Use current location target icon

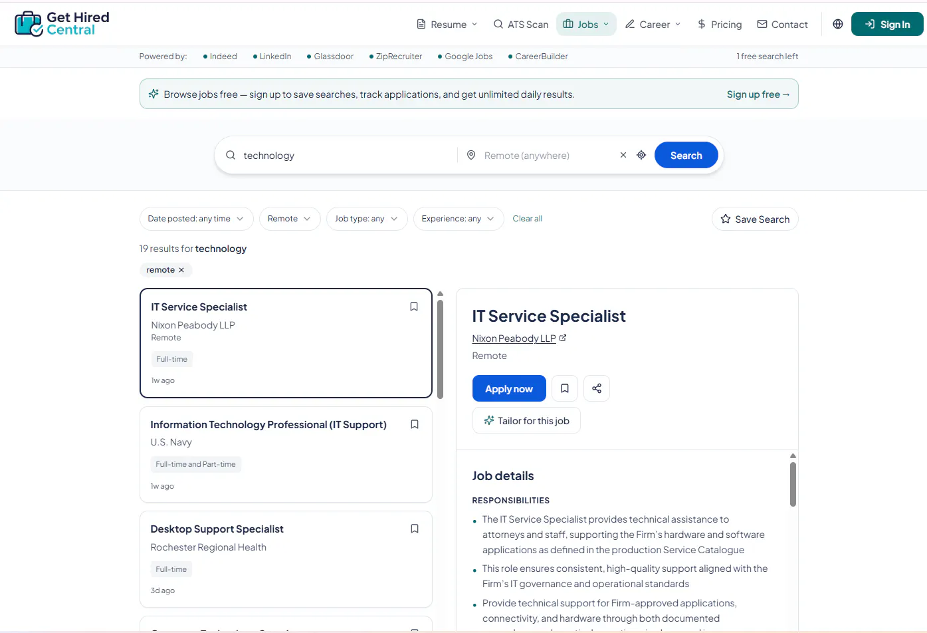coord(641,155)
